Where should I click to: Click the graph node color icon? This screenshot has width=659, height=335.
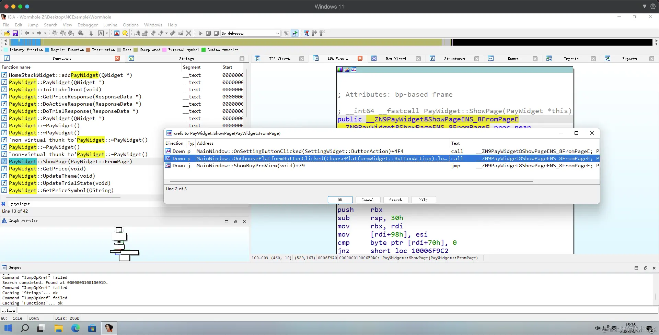(340, 70)
